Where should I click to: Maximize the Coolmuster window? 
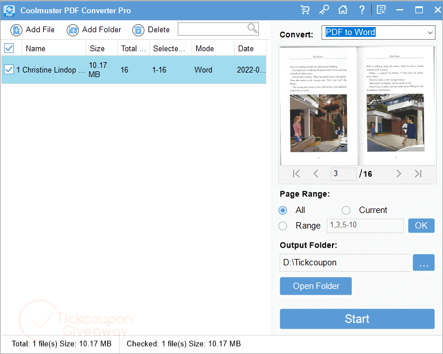tap(419, 10)
